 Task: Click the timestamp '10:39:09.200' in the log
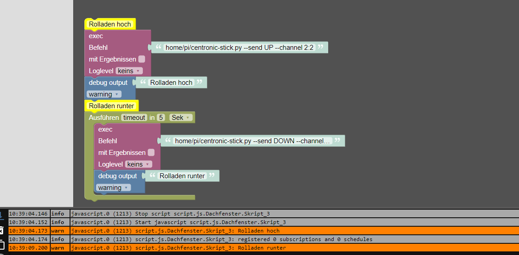coord(29,248)
